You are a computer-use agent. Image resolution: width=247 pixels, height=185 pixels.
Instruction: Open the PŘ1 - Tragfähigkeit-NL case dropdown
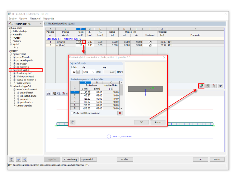coord(41,24)
